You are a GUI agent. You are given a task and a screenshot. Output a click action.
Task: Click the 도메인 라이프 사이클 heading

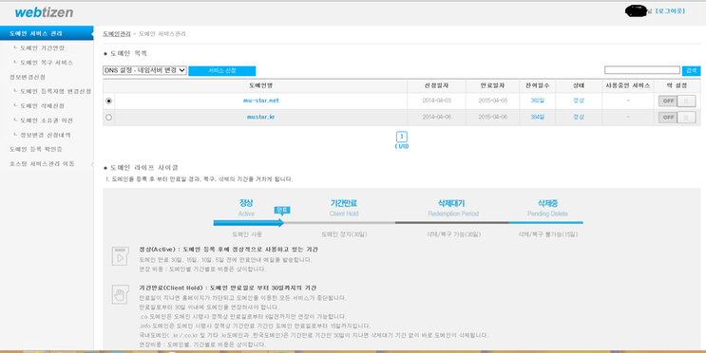144,168
